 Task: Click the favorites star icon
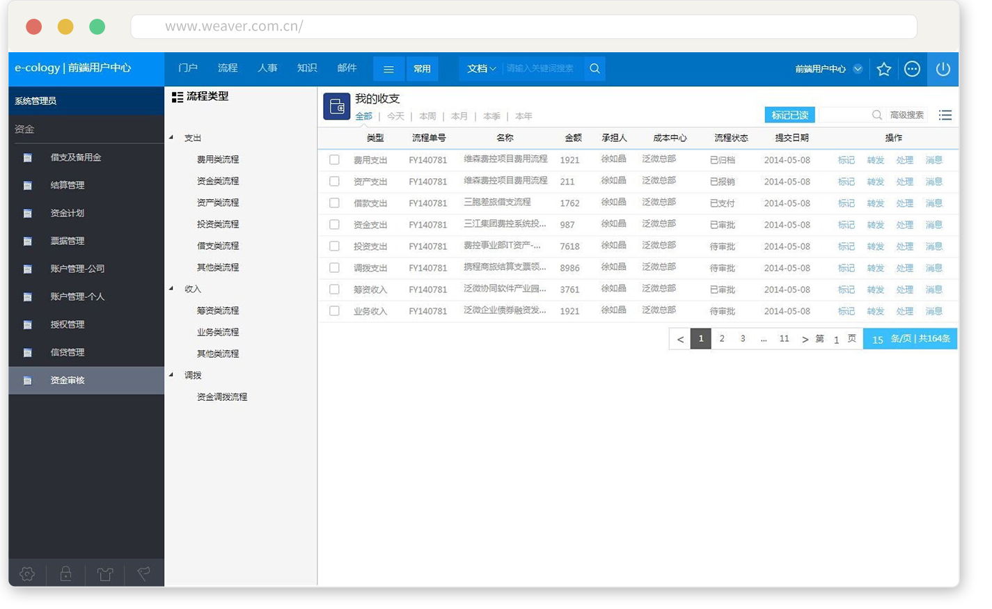tap(884, 69)
